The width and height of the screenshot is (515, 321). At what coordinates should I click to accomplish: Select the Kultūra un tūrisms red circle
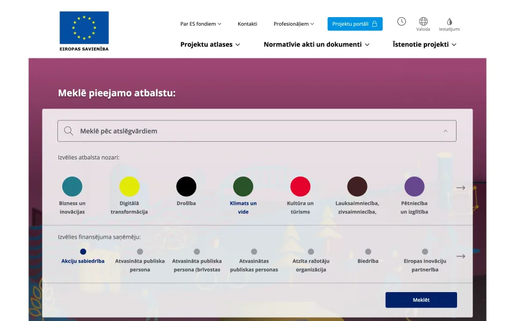[x=300, y=186]
